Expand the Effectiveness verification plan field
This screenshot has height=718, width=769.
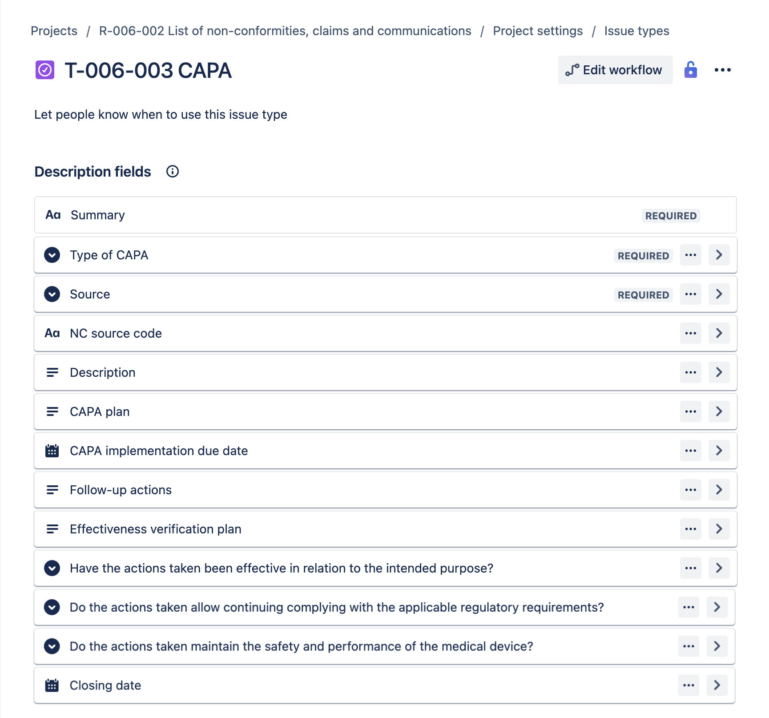coord(719,529)
